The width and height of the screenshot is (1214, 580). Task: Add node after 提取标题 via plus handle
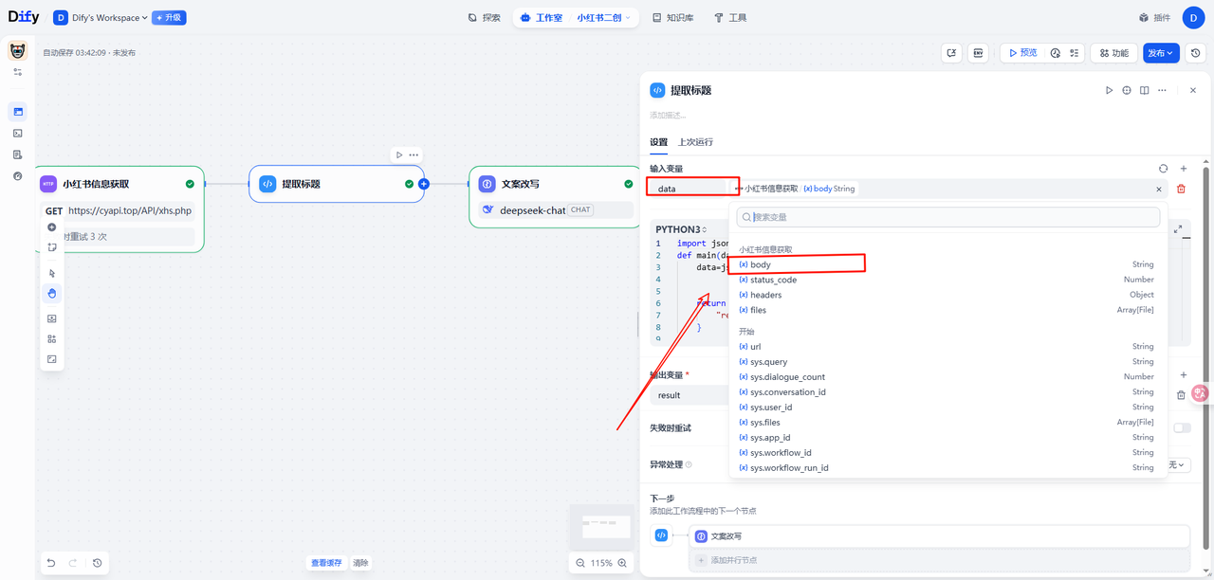424,184
